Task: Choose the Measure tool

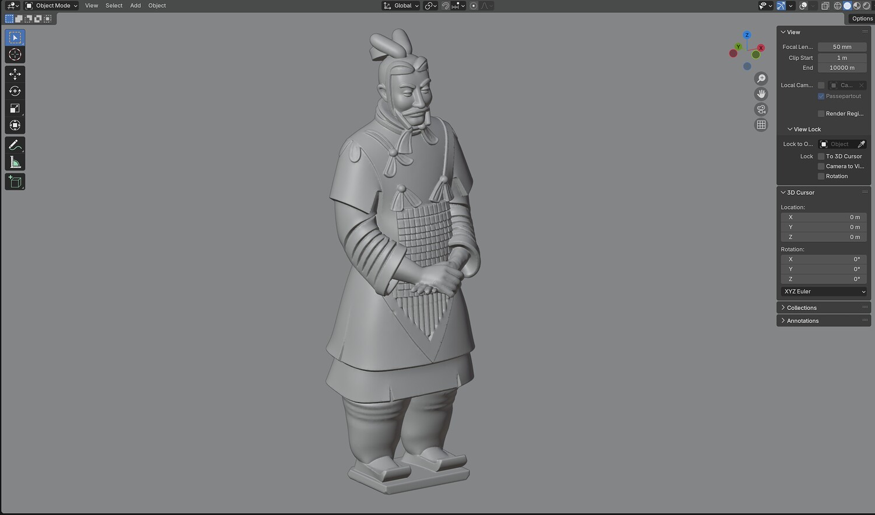Action: pos(15,162)
